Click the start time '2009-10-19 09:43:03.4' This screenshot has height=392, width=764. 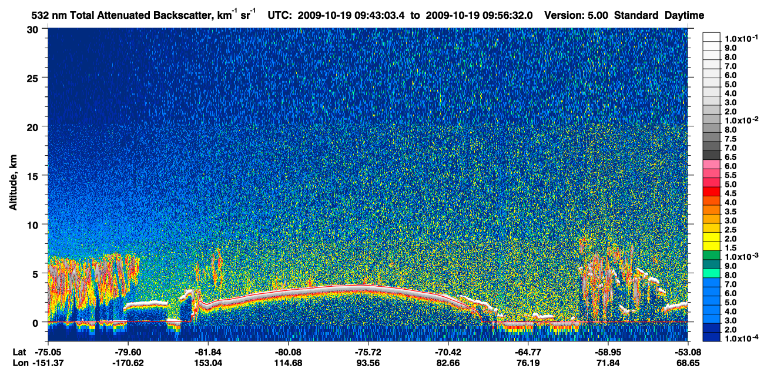tap(353, 15)
